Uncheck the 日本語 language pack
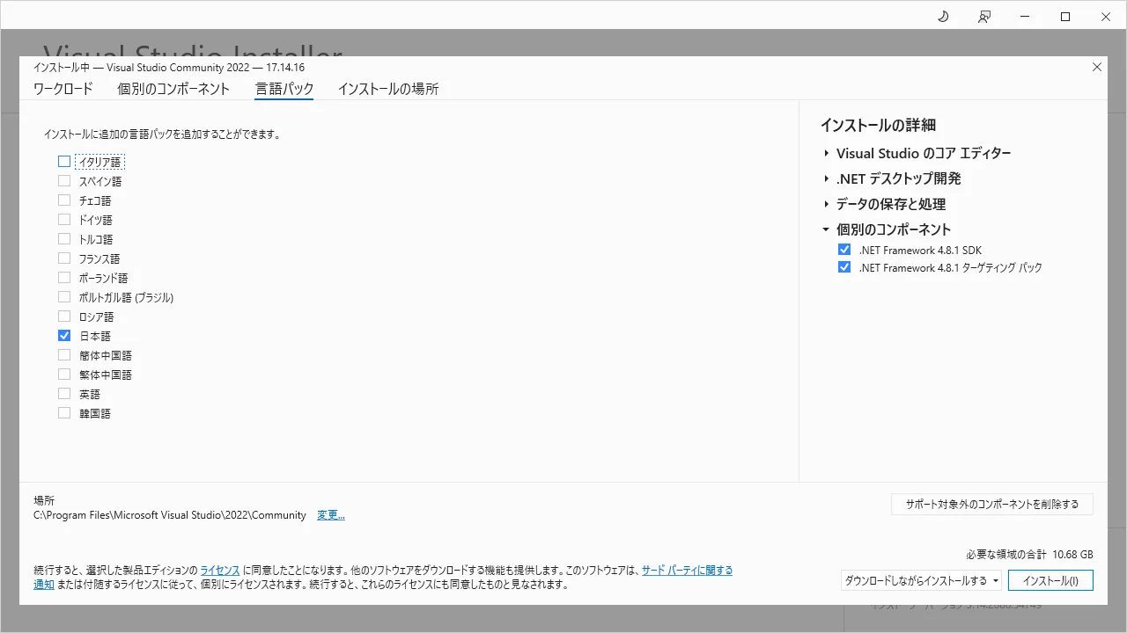Screen dimensions: 1127x633 (64, 336)
